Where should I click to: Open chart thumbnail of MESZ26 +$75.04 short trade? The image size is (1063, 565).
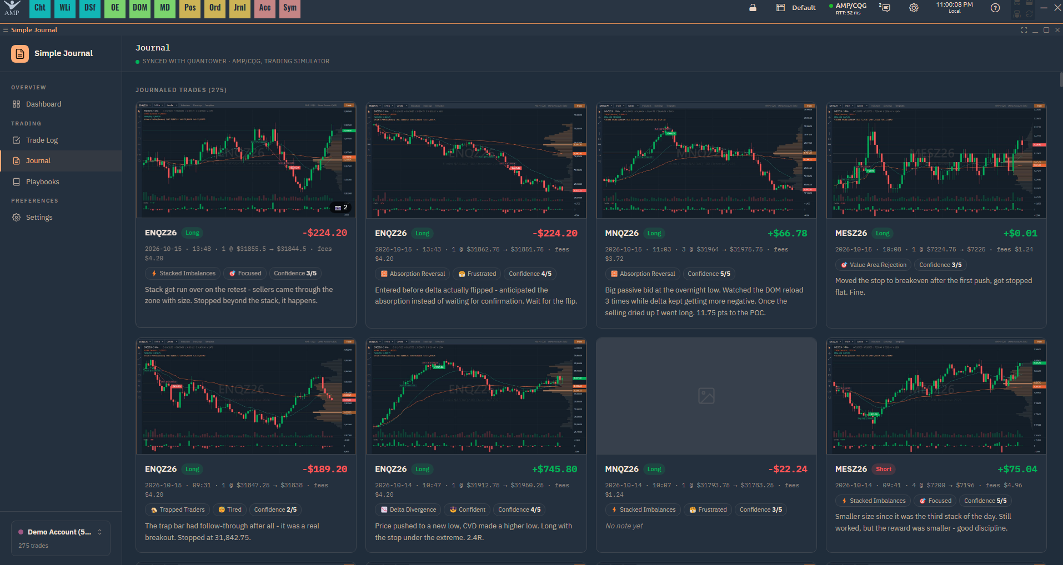click(x=936, y=396)
